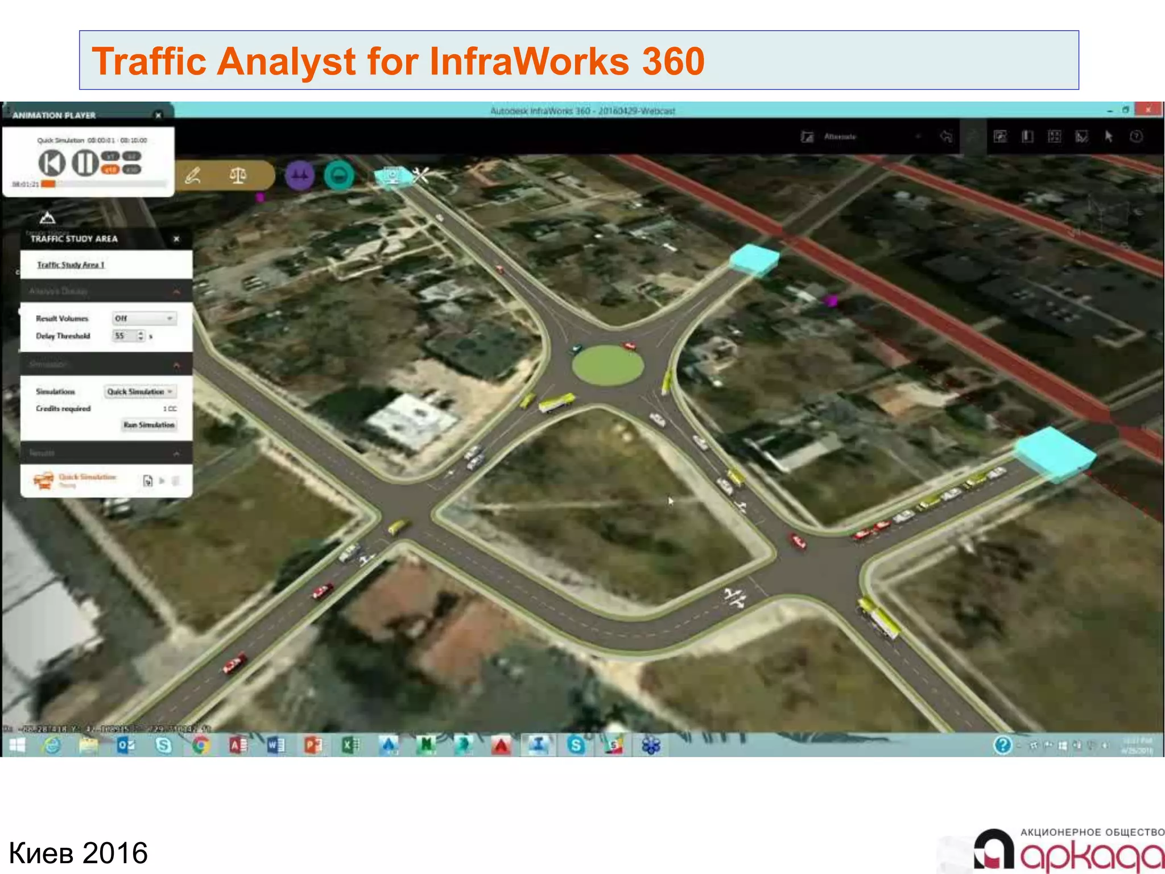This screenshot has width=1165, height=874.
Task: Set playback speed to x1
Action: pyautogui.click(x=111, y=156)
